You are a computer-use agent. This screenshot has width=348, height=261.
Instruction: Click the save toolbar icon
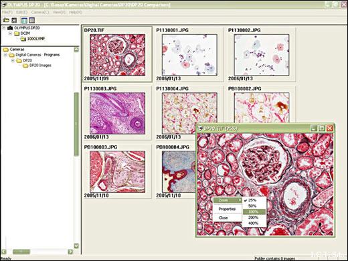pyautogui.click(x=14, y=20)
